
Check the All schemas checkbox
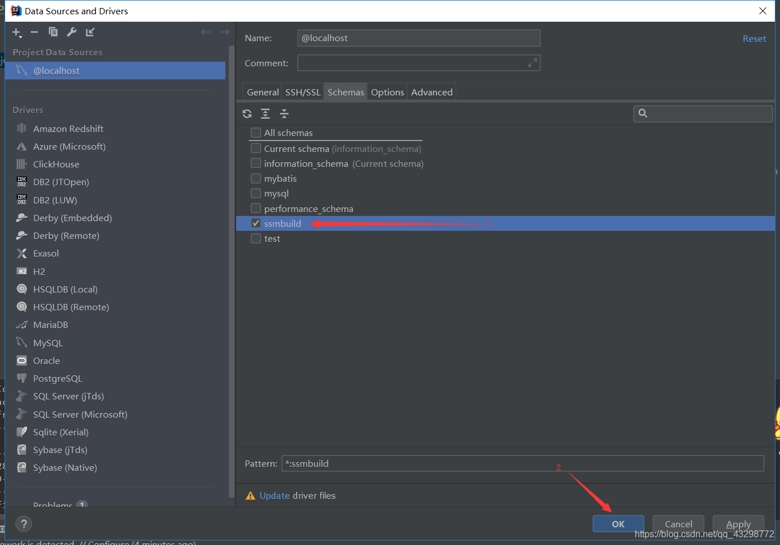(x=256, y=133)
